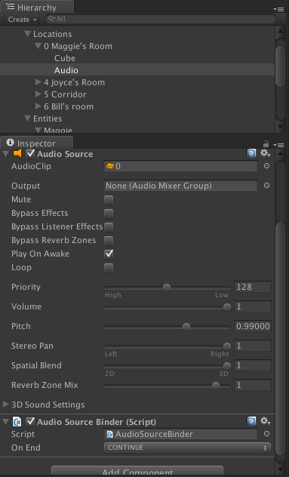Click the Add Component button
The image size is (289, 477).
(137, 471)
